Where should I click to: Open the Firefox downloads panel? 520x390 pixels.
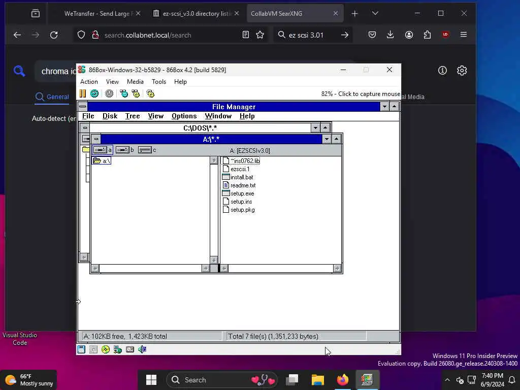[x=391, y=35]
